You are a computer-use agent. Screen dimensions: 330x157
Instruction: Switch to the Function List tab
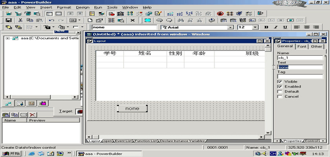[146, 141]
